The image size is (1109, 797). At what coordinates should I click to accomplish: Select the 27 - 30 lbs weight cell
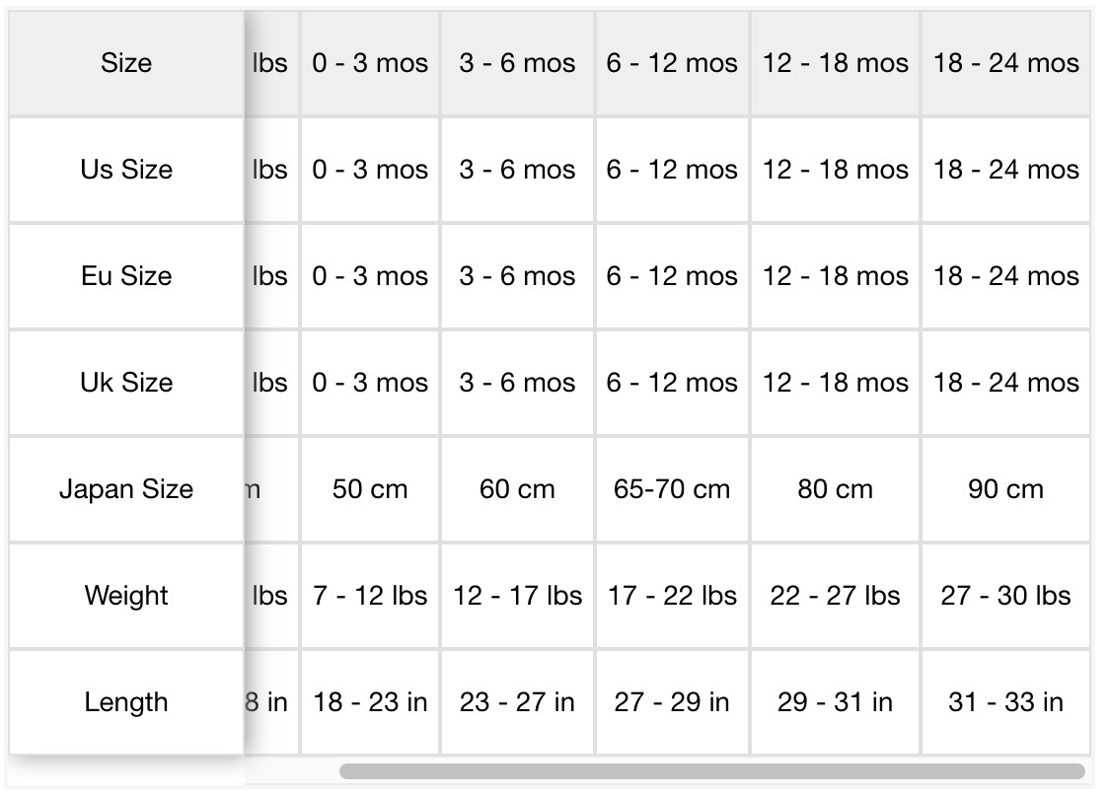point(1005,596)
